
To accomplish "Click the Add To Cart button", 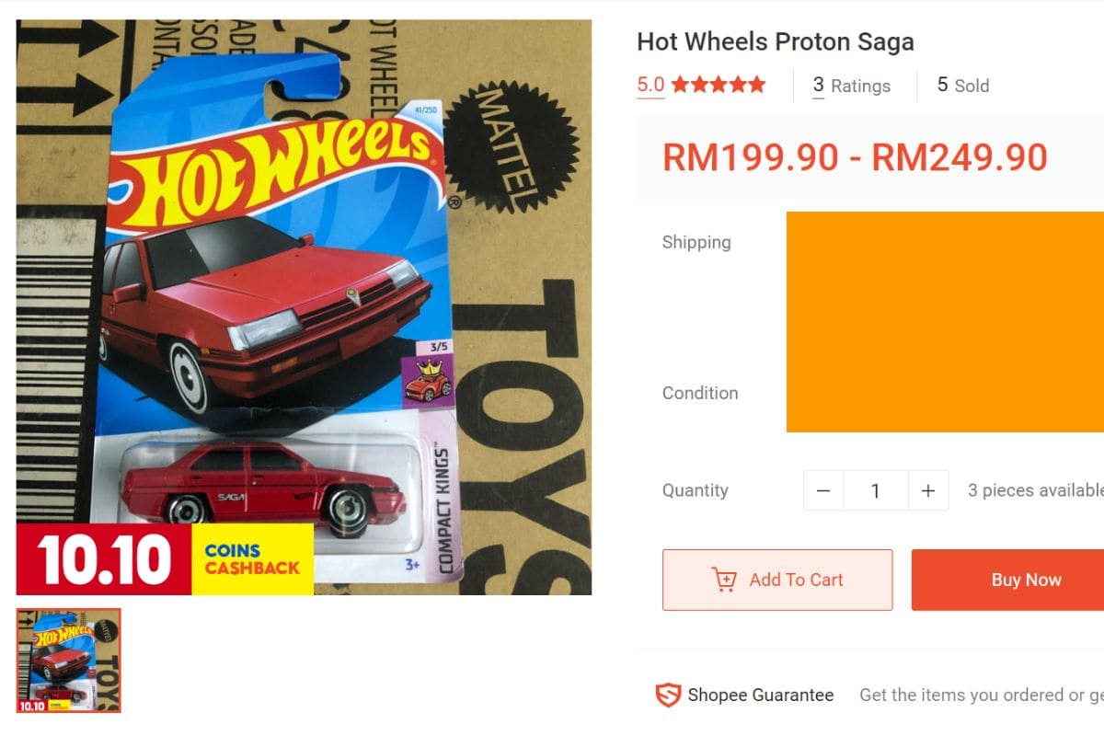I will tap(777, 580).
